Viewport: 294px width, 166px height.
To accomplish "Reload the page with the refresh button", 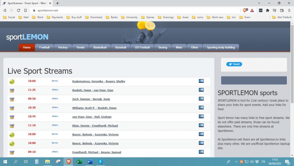I will click(19, 10).
